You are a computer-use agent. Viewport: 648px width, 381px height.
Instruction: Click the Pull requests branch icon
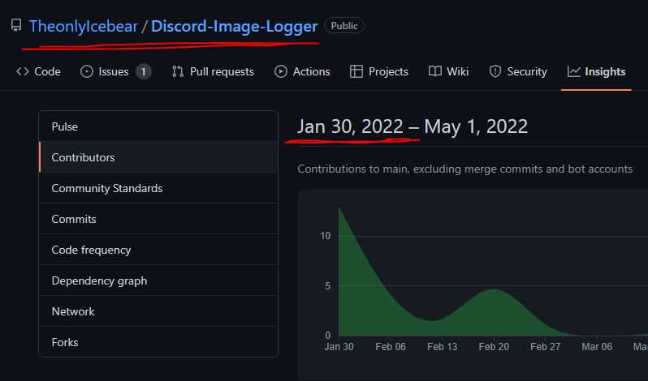click(178, 71)
